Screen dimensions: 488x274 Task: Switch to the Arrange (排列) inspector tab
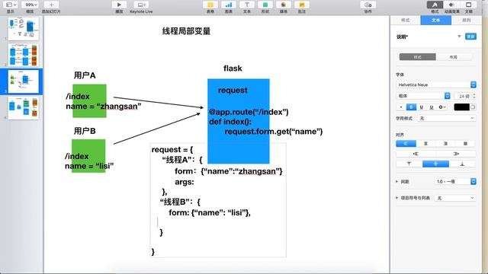(466, 21)
